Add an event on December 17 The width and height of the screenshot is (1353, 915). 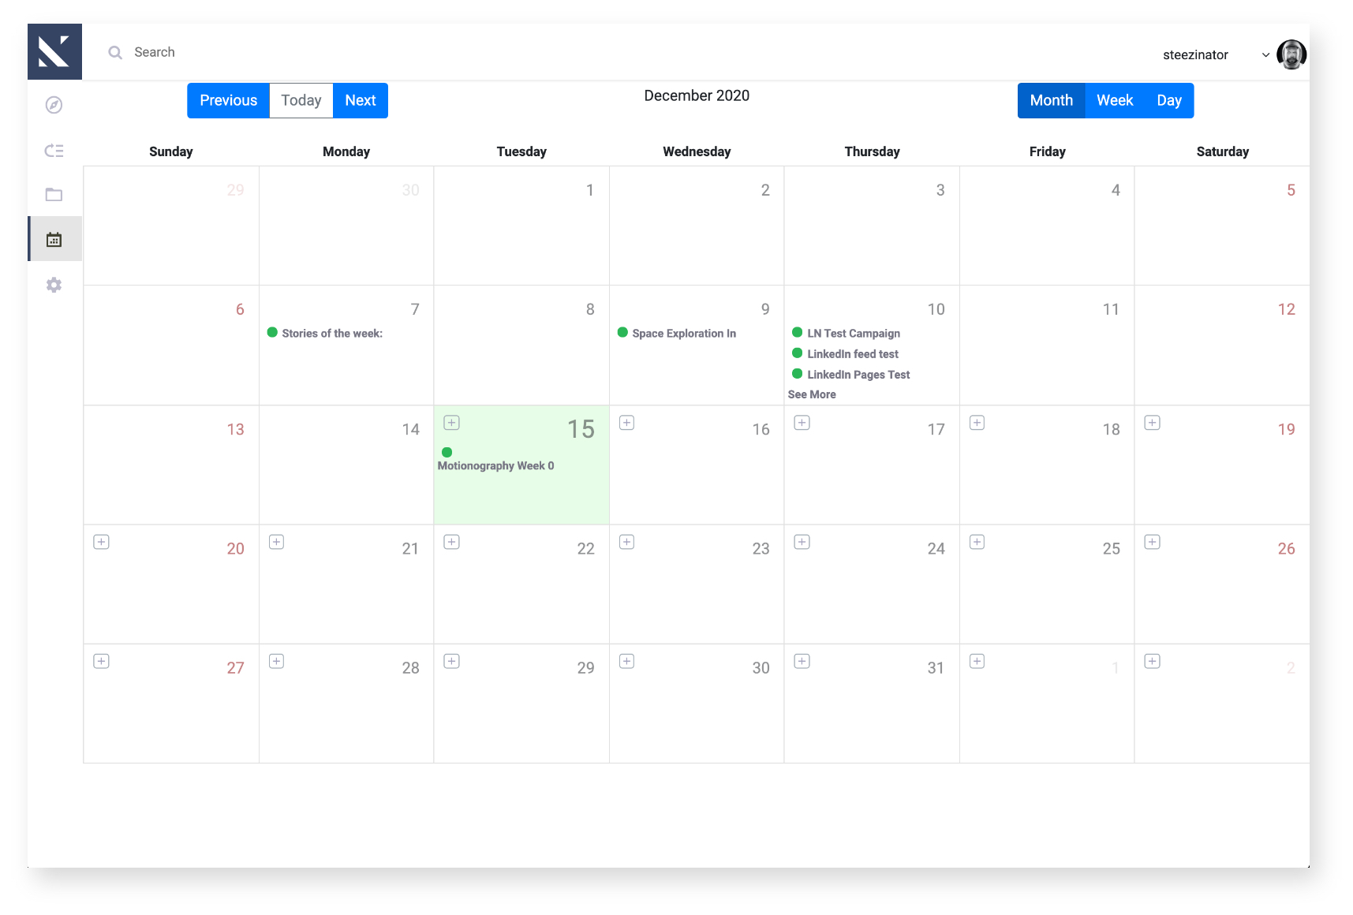802,423
